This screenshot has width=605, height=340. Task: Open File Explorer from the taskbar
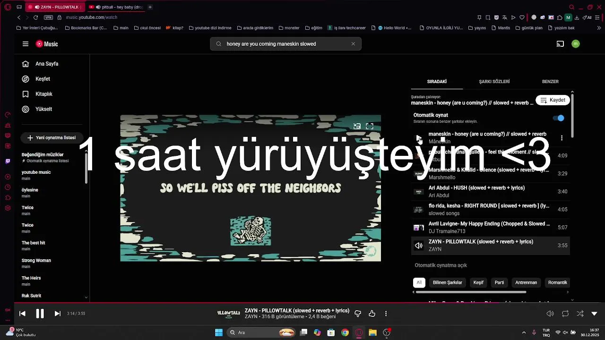[x=372, y=332]
